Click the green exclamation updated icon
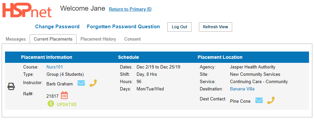The image size is (314, 120). pyautogui.click(x=51, y=104)
